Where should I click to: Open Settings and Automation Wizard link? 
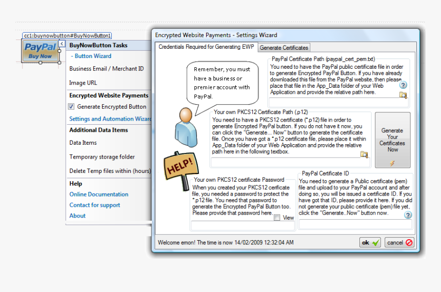tap(110, 119)
